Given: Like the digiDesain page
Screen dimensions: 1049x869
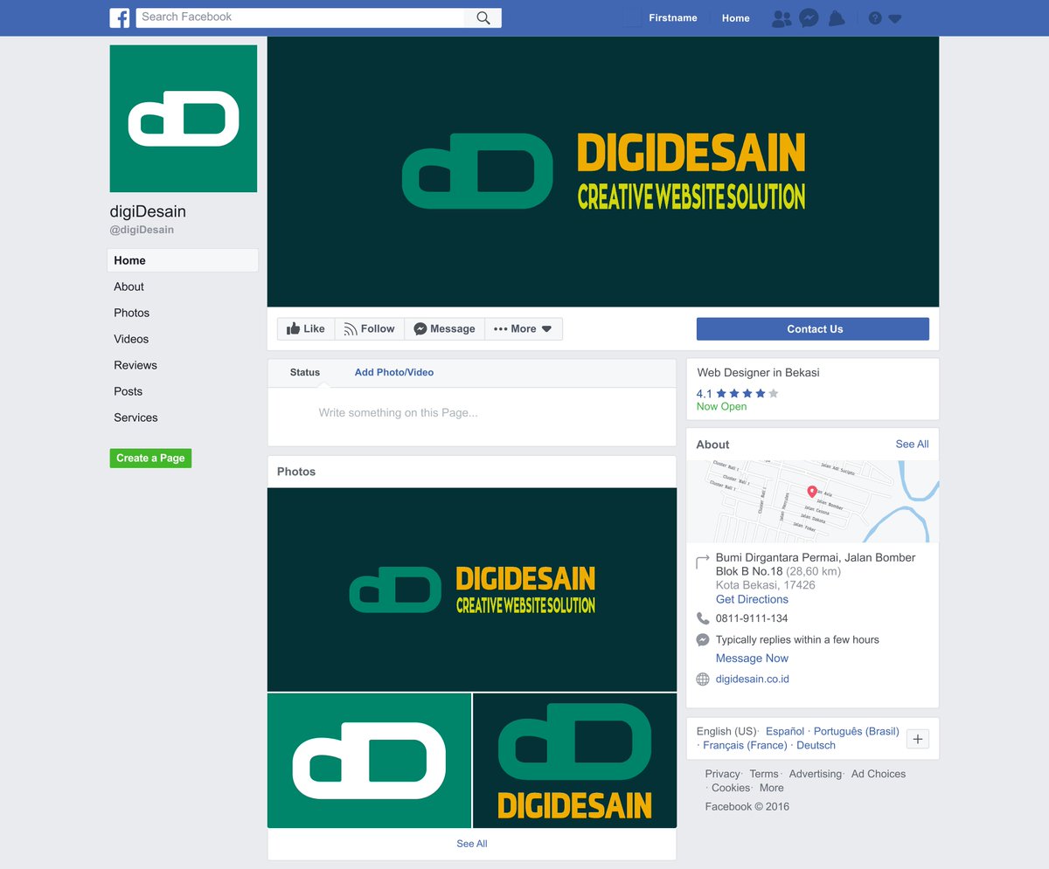Looking at the screenshot, I should tap(306, 329).
